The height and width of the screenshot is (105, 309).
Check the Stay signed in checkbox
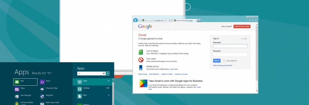point(225,61)
